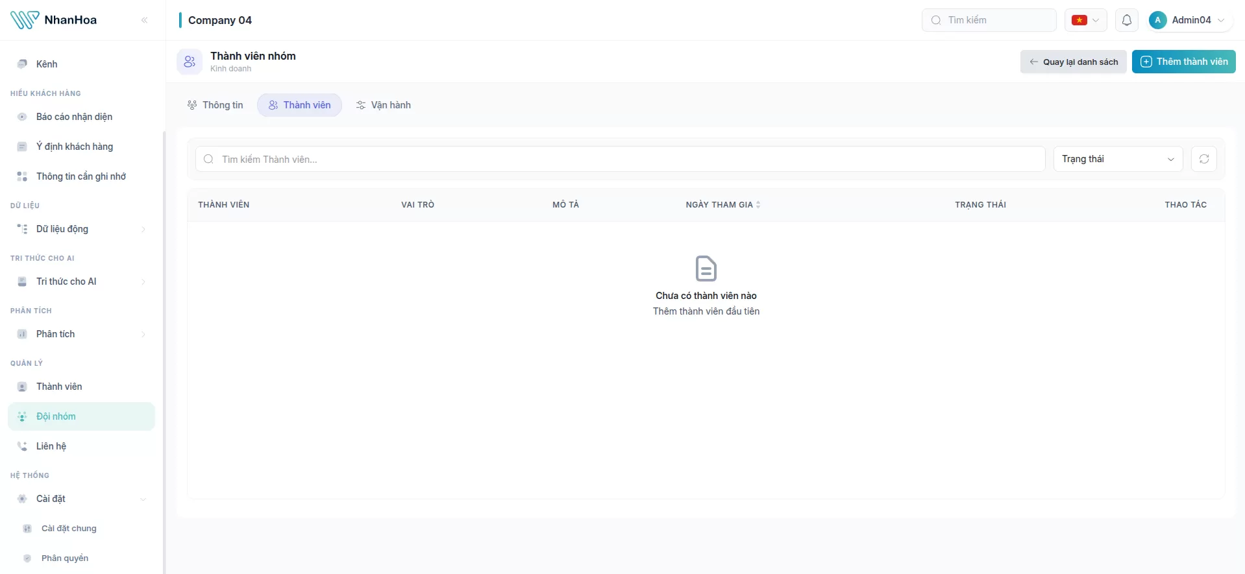Click the Cài đặt chung sliders icon
Screen dimensions: 1245x574
pyautogui.click(x=27, y=529)
